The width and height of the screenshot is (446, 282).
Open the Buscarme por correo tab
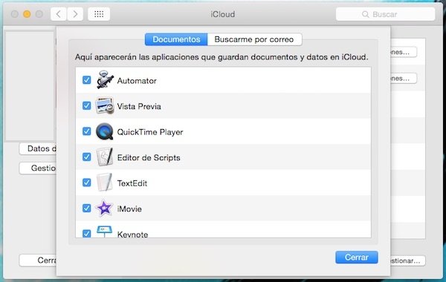click(254, 39)
